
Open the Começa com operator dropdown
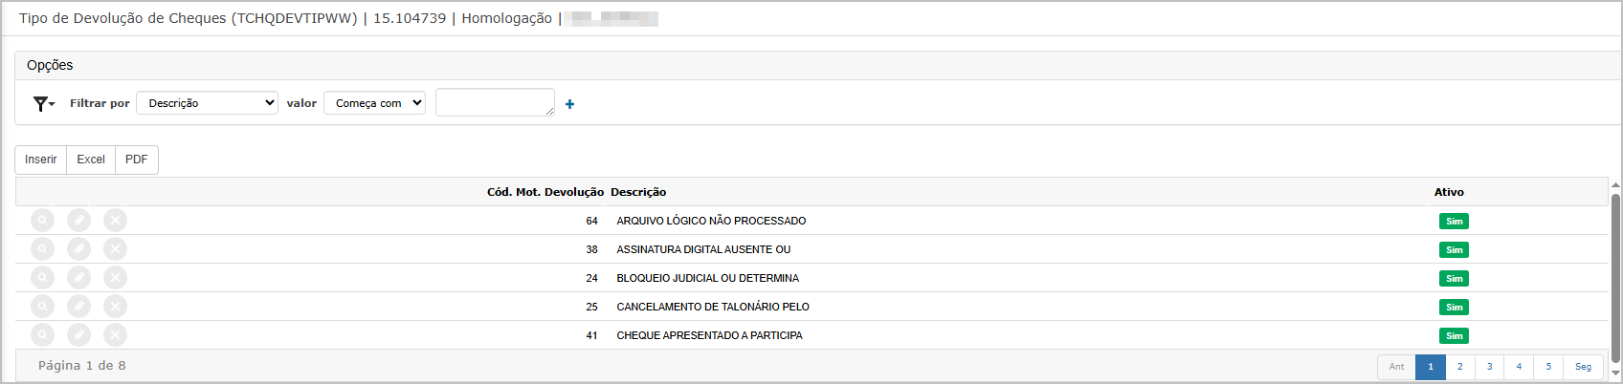375,103
